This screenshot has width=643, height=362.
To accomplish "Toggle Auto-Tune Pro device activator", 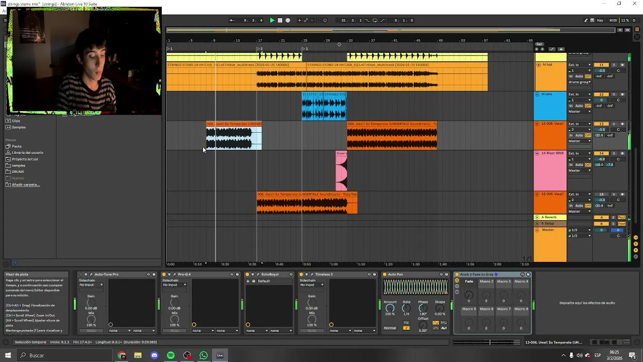I will (80, 275).
